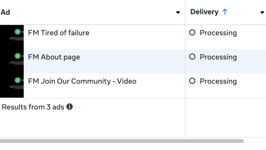Click Processing status of FM Tired of failure

tap(218, 33)
